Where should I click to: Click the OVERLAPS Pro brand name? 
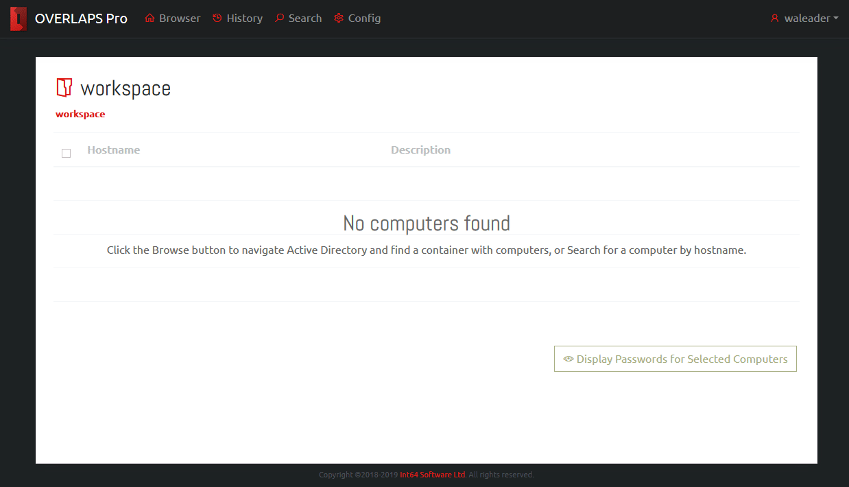pyautogui.click(x=81, y=19)
